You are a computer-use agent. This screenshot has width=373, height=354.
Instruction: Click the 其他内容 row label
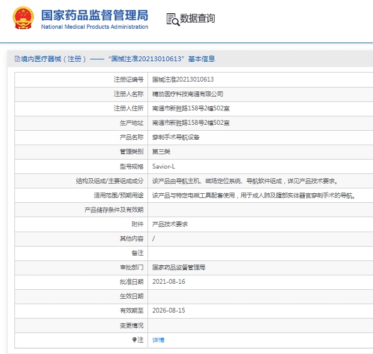click(131, 239)
